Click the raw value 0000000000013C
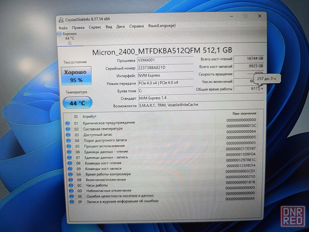The image size is (309, 232). pos(241,126)
